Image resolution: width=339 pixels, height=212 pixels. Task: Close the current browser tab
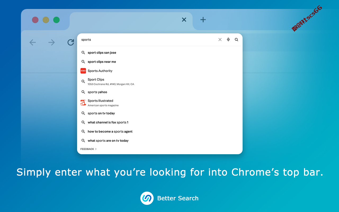(x=184, y=20)
